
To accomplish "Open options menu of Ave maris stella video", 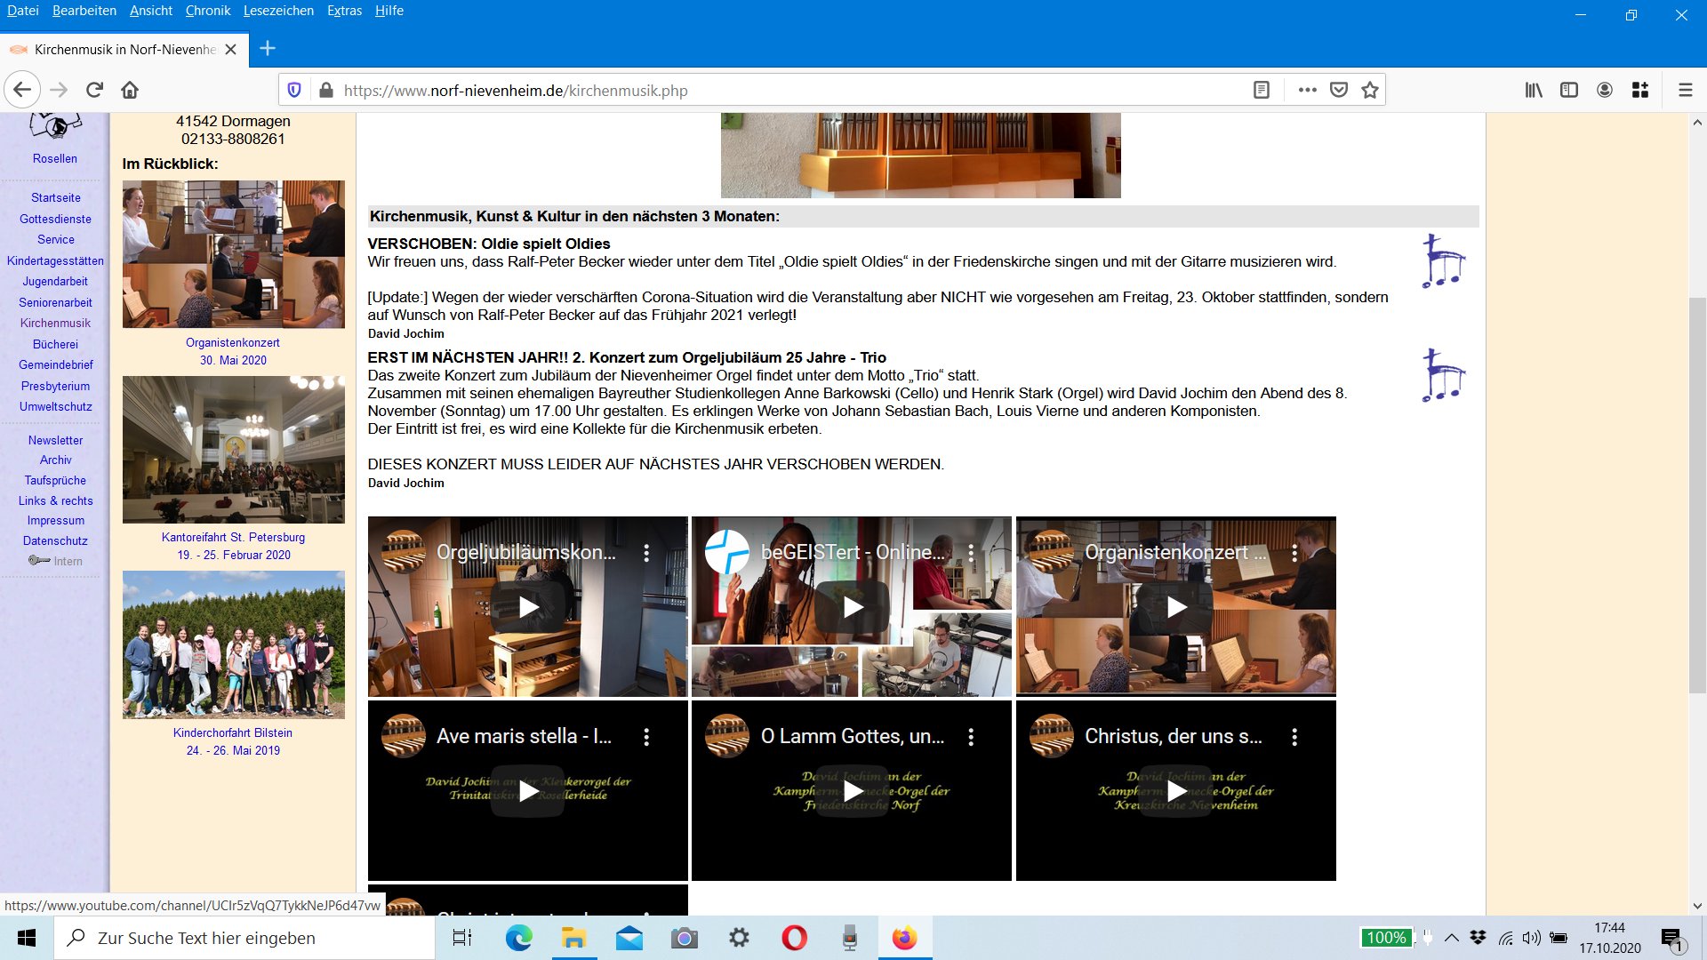I will (x=646, y=737).
